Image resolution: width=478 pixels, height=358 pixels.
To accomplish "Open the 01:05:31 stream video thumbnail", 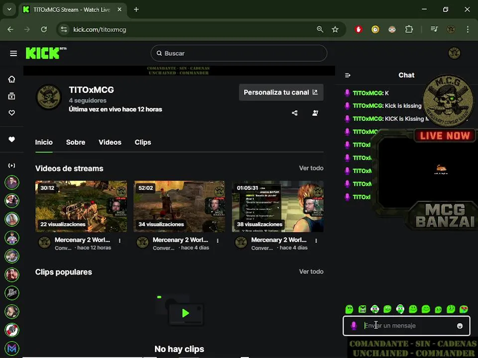I will [278, 206].
